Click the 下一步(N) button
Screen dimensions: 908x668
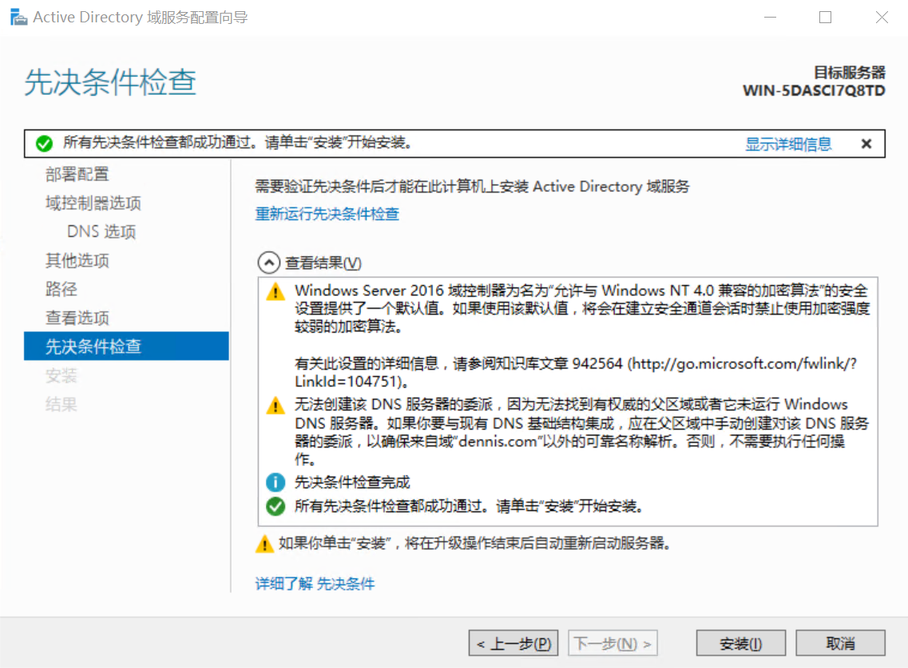click(x=613, y=643)
